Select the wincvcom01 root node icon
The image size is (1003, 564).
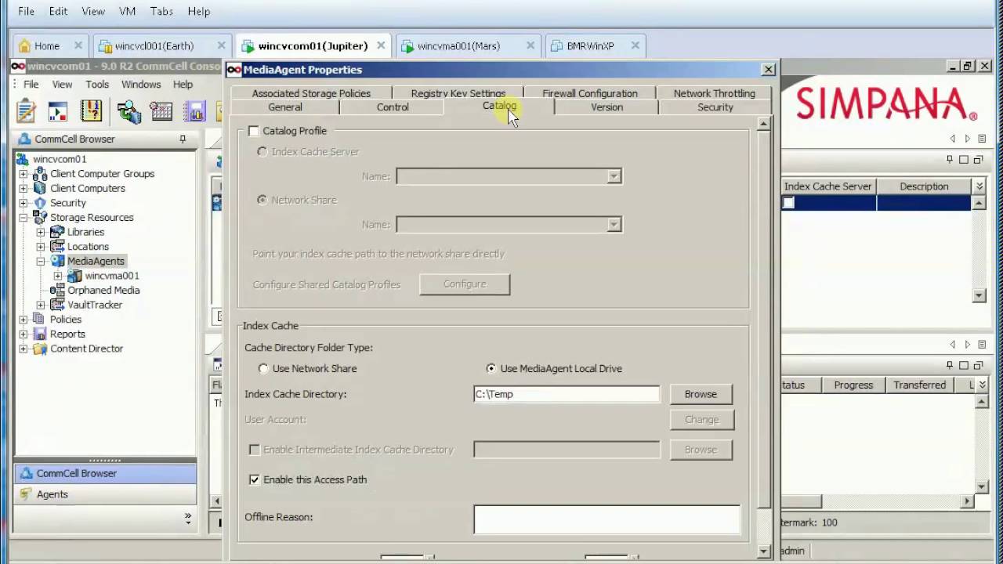[x=23, y=159]
